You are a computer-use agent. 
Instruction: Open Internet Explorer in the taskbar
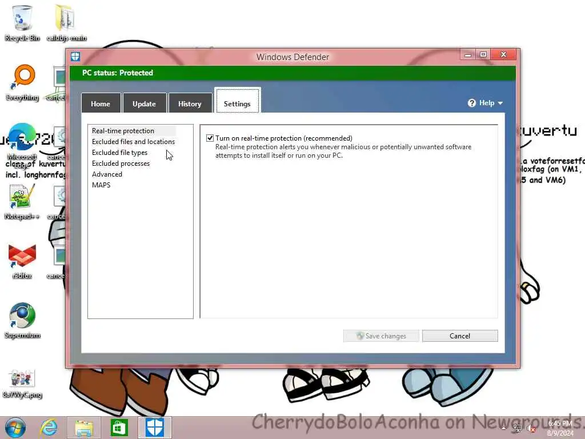click(49, 428)
